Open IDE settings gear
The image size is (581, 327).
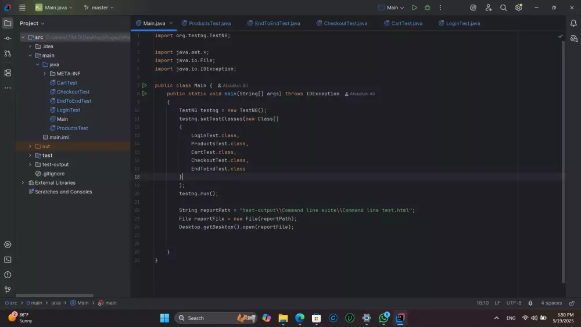[518, 8]
